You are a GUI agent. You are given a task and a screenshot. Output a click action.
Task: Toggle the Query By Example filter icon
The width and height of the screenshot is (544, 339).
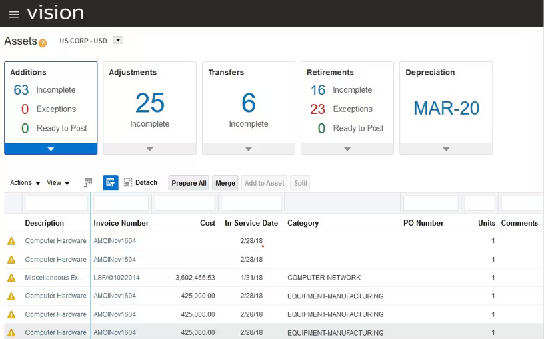111,183
